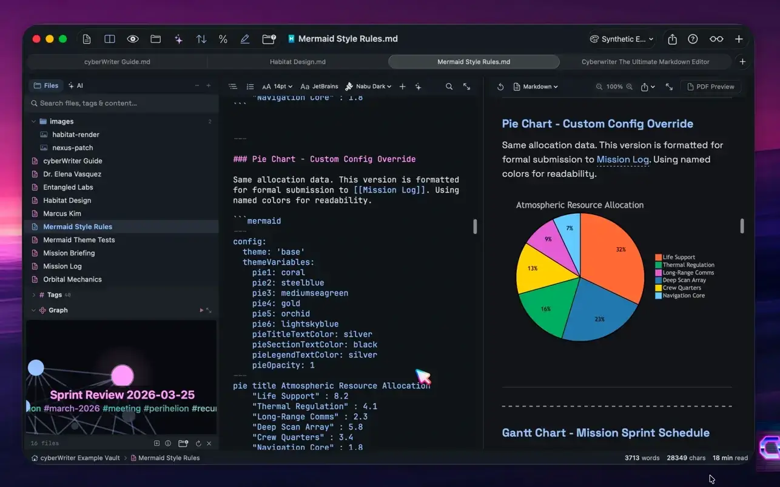Zoom in the preview
This screenshot has width=780, height=487.
point(630,87)
